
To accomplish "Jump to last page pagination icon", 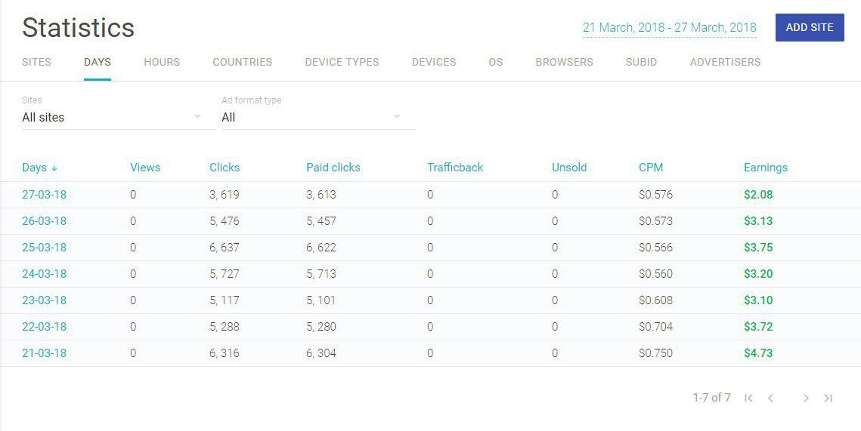I will pyautogui.click(x=828, y=398).
